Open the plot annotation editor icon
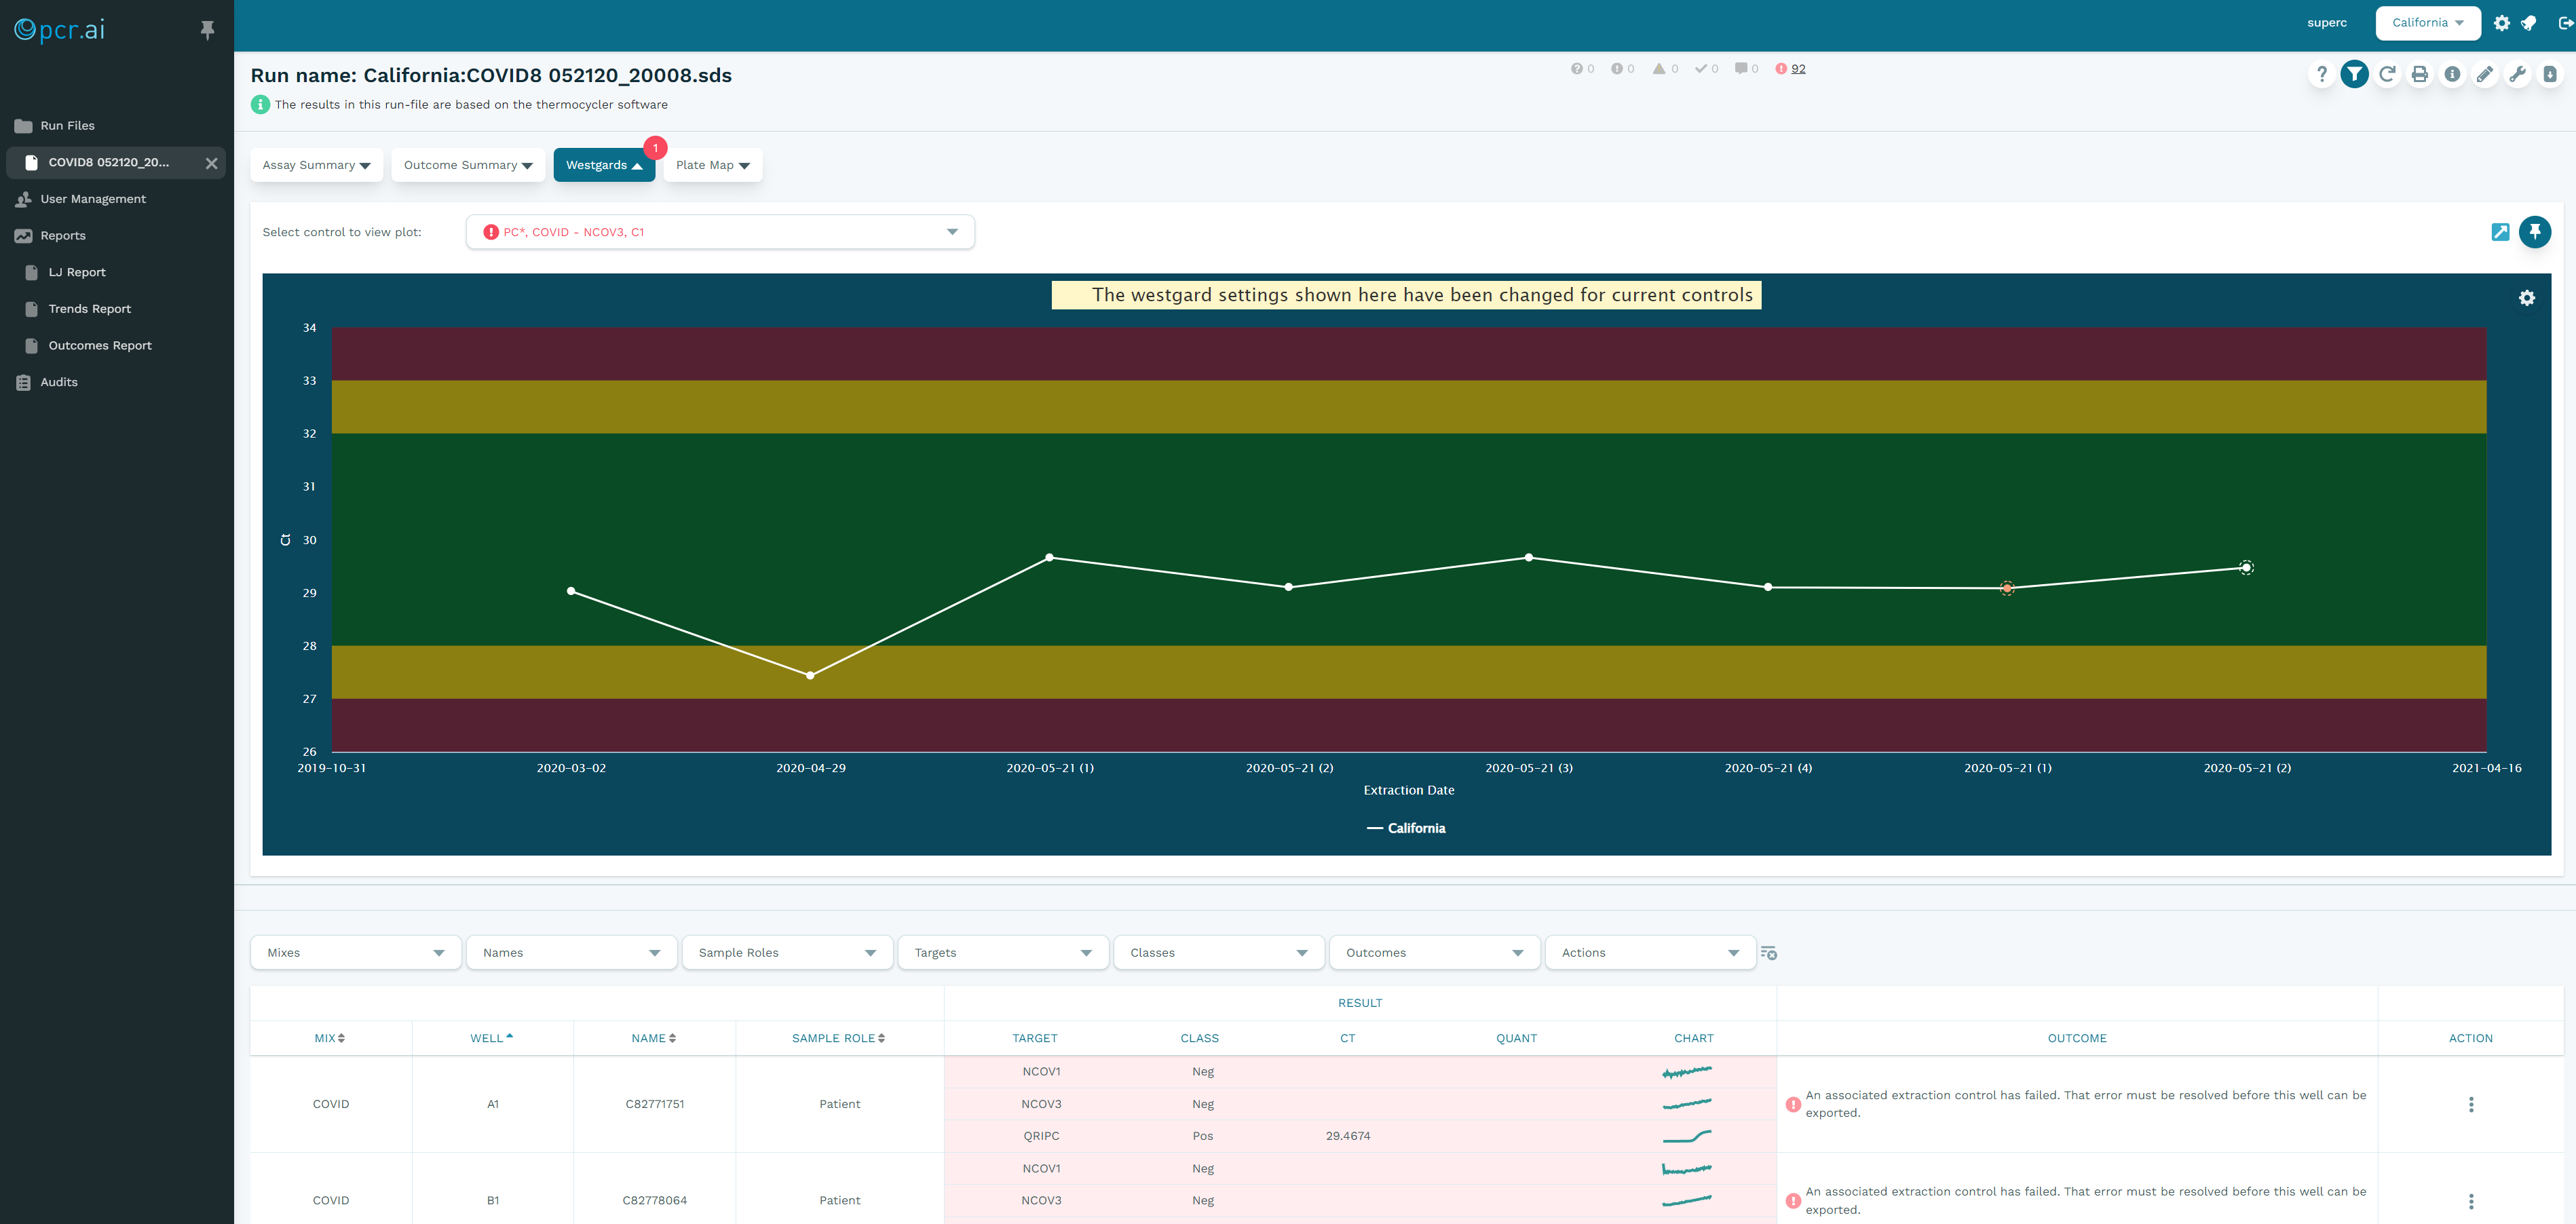The image size is (2576, 1224). [x=2500, y=231]
